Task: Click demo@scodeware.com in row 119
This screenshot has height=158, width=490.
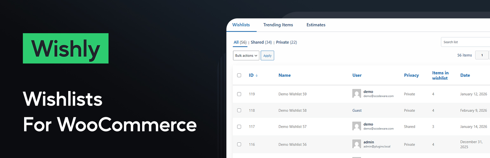Action: (x=379, y=96)
